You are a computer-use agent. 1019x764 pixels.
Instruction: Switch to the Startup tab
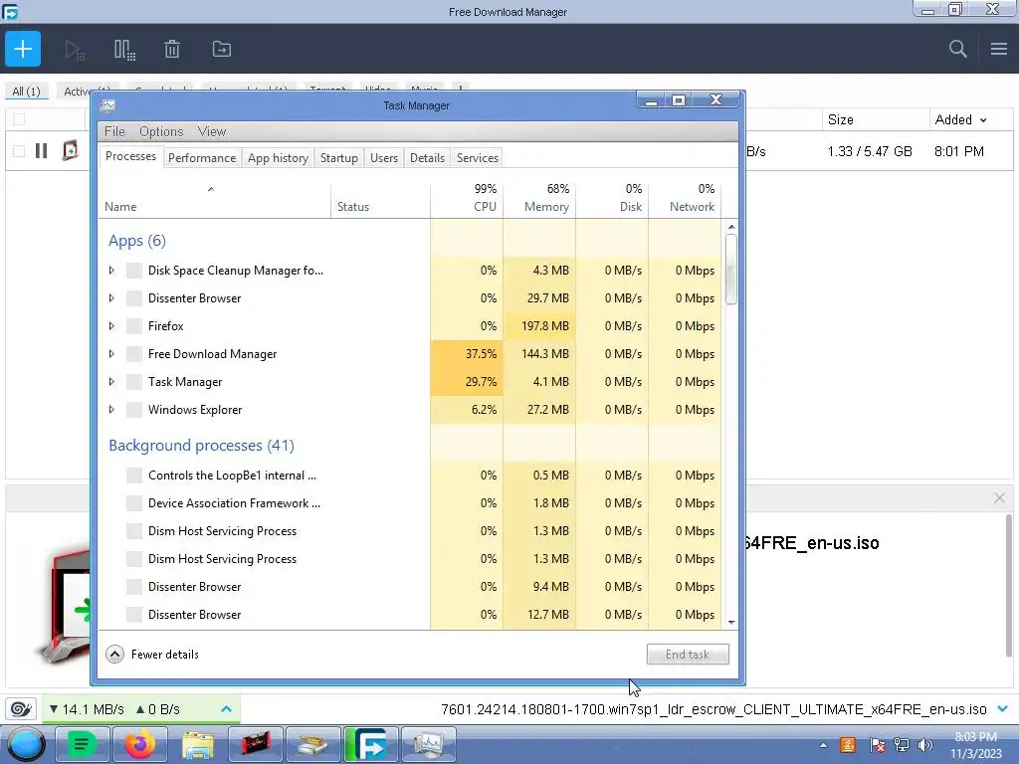point(339,158)
